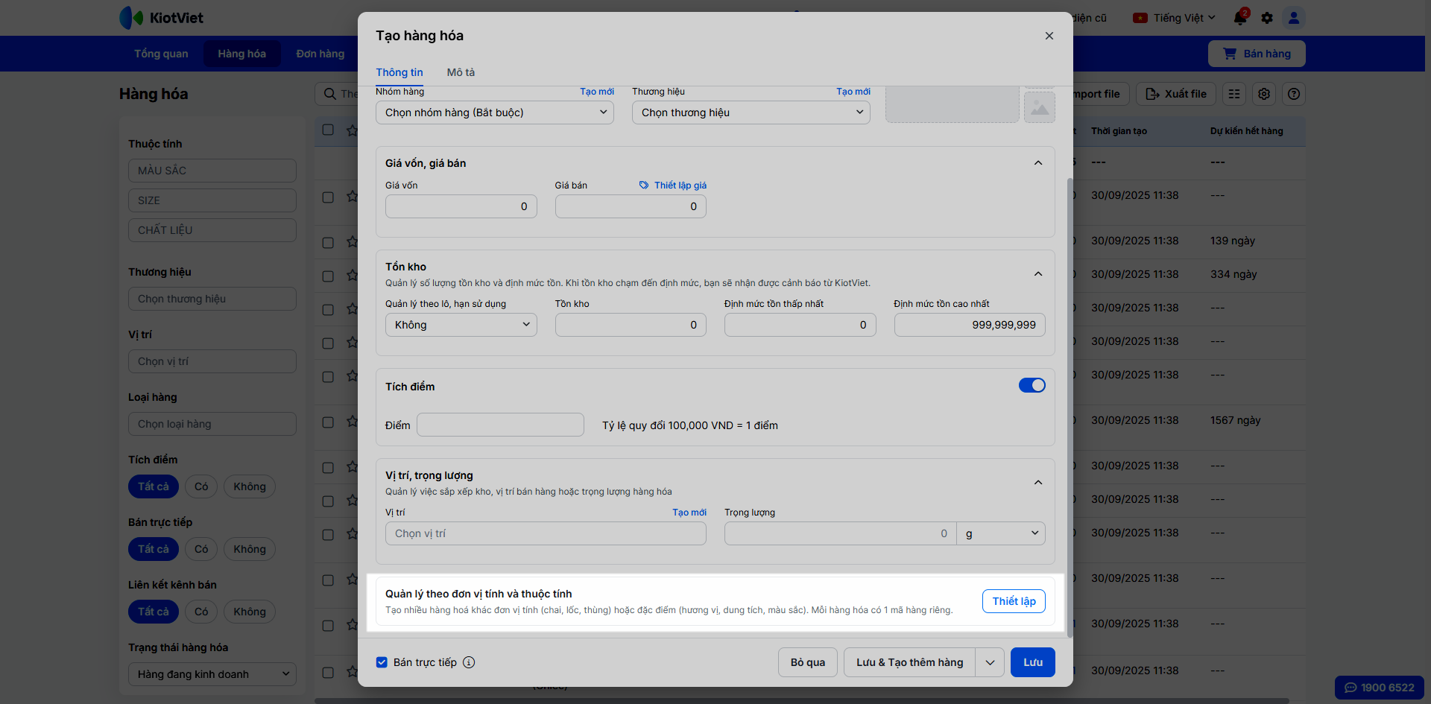The height and width of the screenshot is (704, 1431).
Task: Open the user account avatar icon
Action: 1294,18
